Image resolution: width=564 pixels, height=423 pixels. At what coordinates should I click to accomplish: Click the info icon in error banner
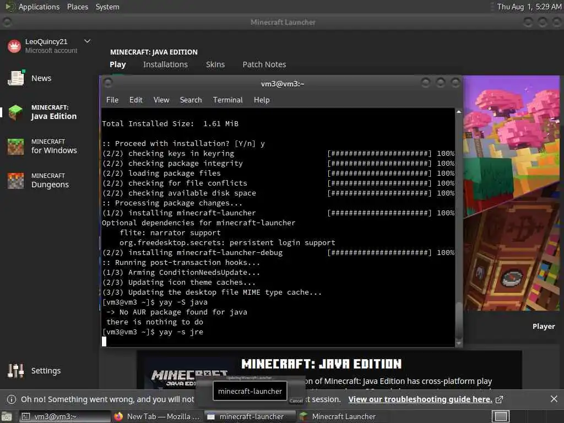click(x=12, y=399)
